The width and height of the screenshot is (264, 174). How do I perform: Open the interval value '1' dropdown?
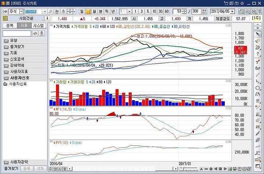point(129,11)
